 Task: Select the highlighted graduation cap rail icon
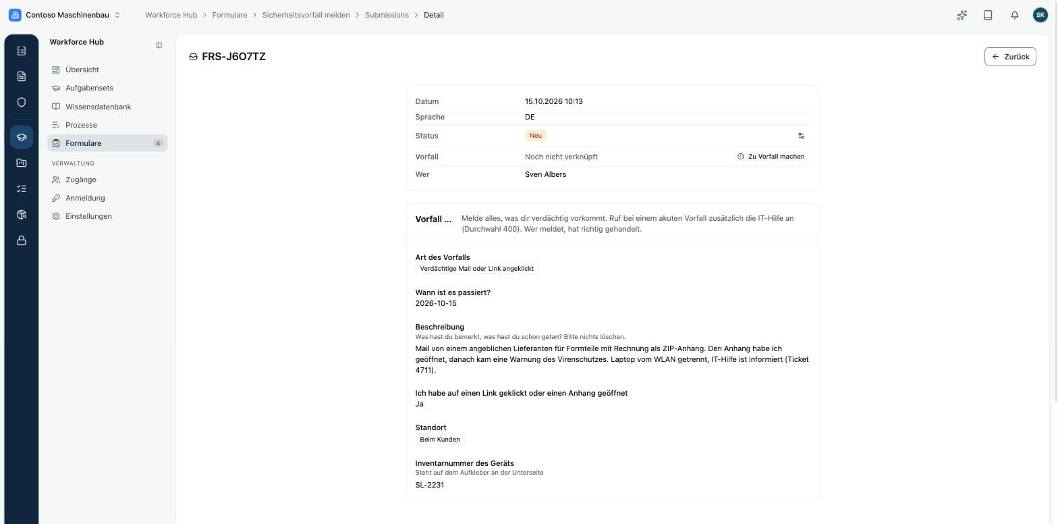[x=21, y=137]
